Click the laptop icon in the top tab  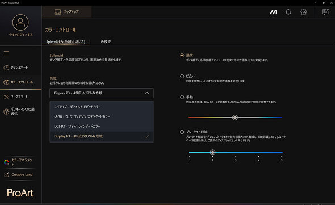click(58, 12)
